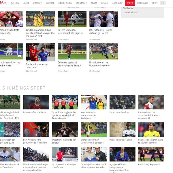Image resolution: width=173 pixels, height=173 pixels.
Task: Click the search magnifier icon in navbar
Action: pos(163,3)
